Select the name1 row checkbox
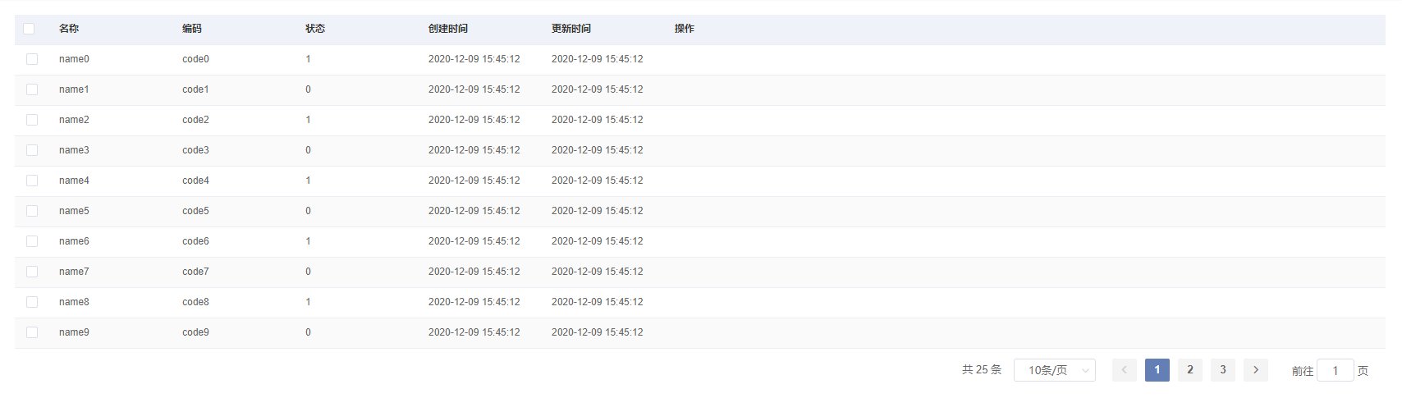 pos(32,89)
